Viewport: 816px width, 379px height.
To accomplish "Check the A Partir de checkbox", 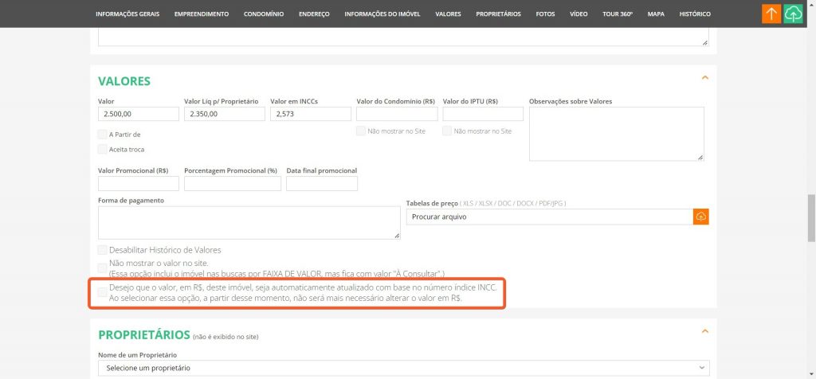I will point(102,135).
